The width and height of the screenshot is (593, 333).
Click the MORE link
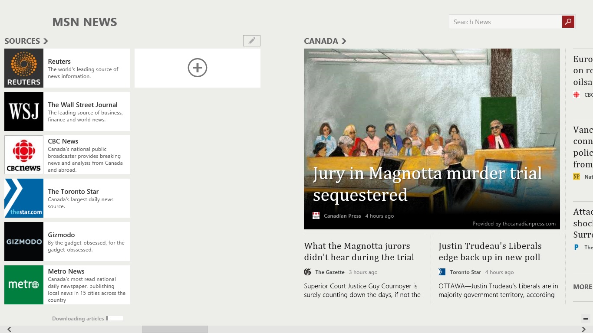click(583, 287)
